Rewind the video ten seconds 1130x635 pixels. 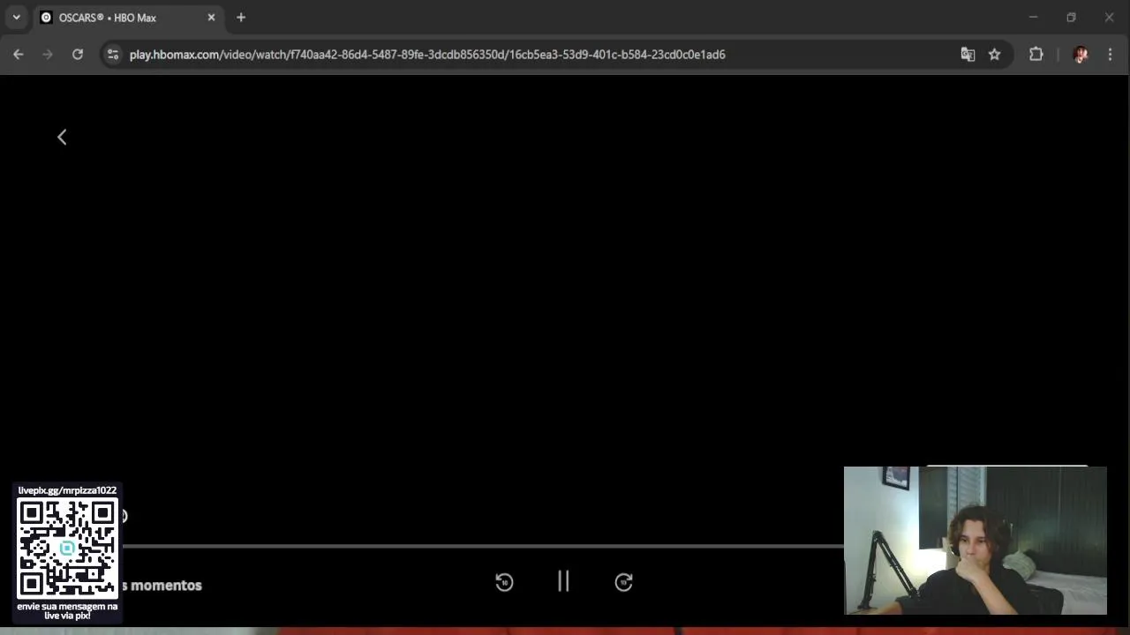(504, 582)
